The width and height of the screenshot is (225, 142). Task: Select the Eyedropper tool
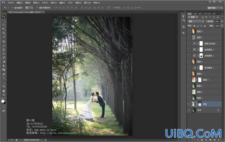point(4,37)
